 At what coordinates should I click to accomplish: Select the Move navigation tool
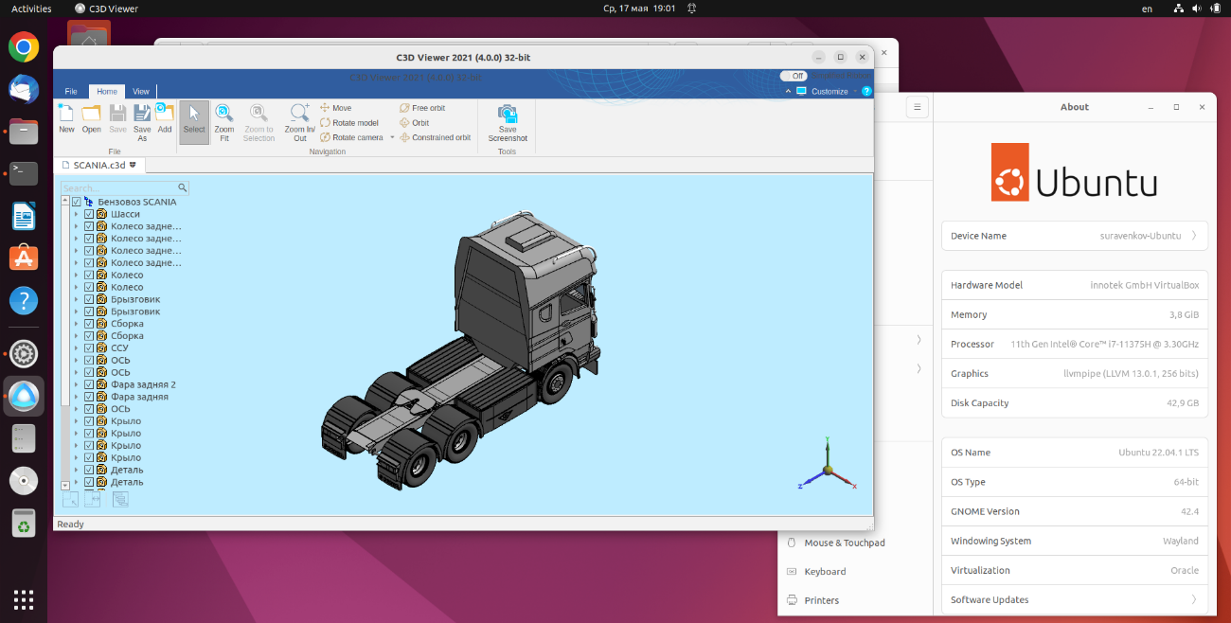(336, 108)
